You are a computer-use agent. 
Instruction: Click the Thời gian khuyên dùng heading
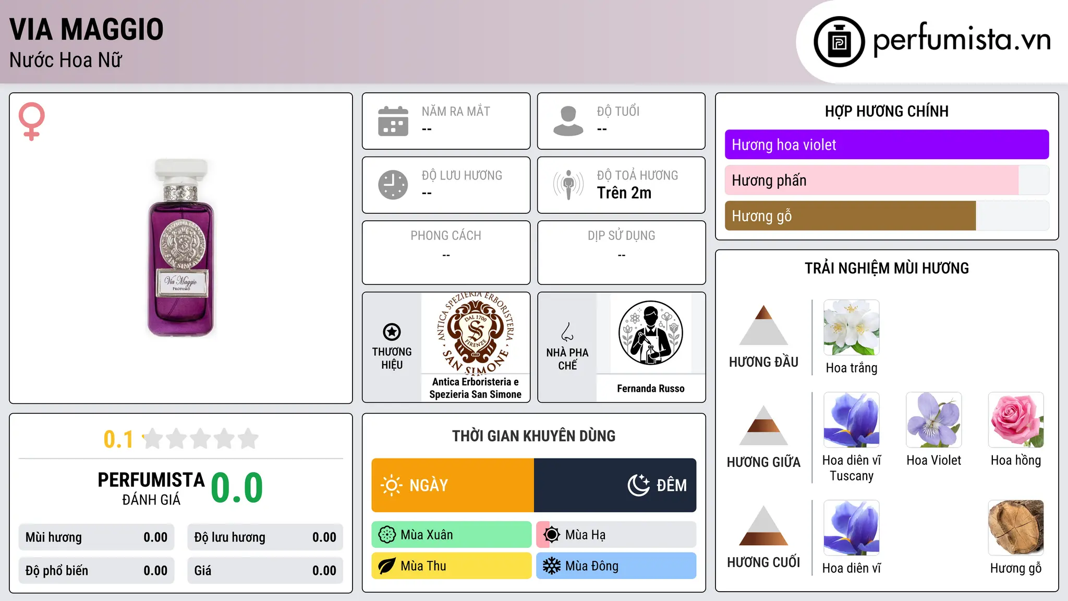[534, 436]
